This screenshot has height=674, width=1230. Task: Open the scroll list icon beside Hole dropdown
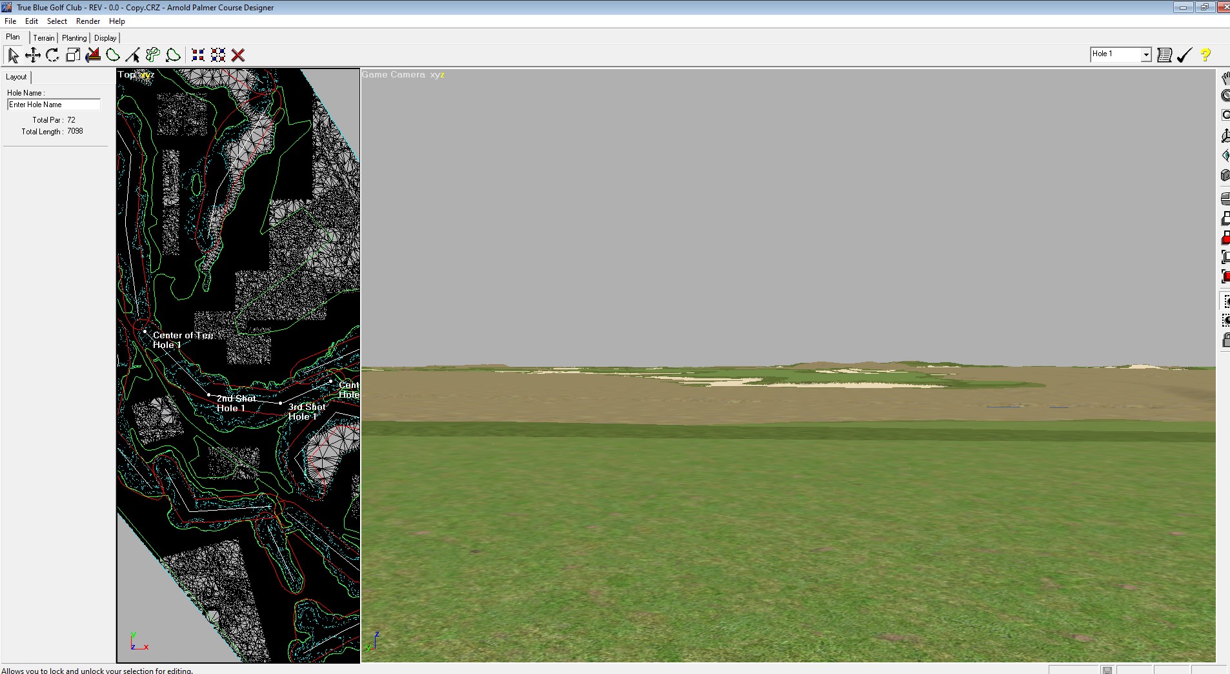pos(1164,55)
